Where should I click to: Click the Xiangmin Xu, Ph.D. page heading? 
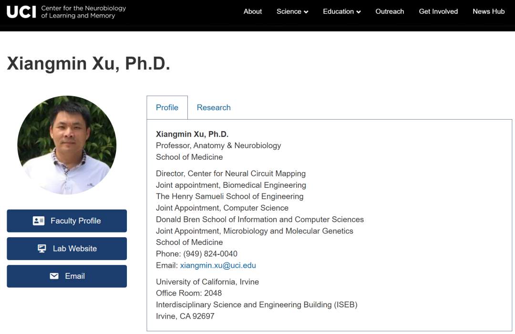click(89, 63)
